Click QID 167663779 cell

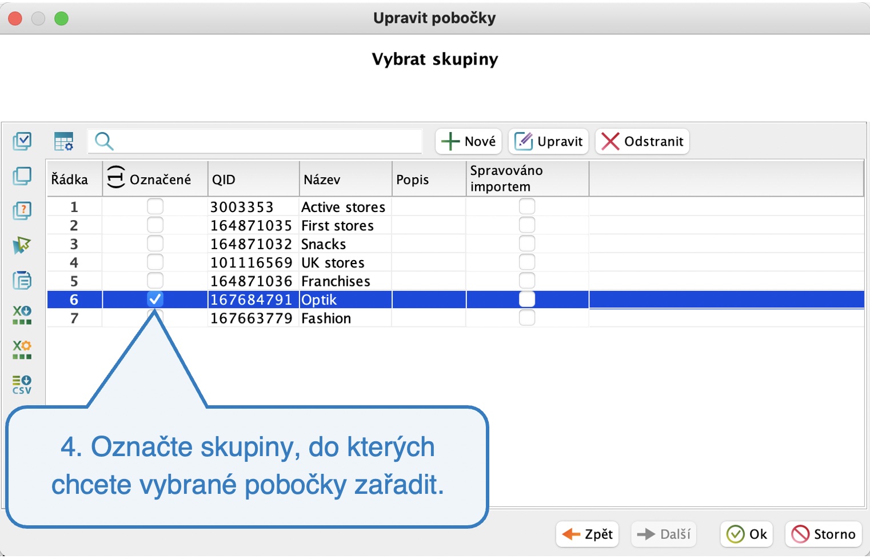tap(253, 318)
